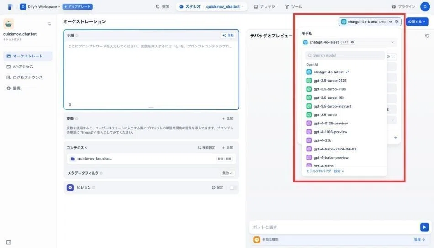
Task: Collapse the app sidebar using the top icon
Action: 49,24
